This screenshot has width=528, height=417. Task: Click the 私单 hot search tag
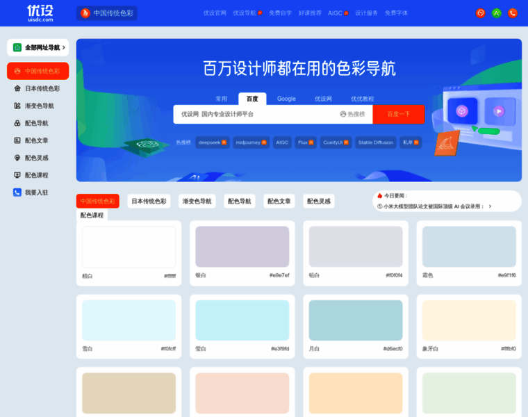pyautogui.click(x=411, y=142)
